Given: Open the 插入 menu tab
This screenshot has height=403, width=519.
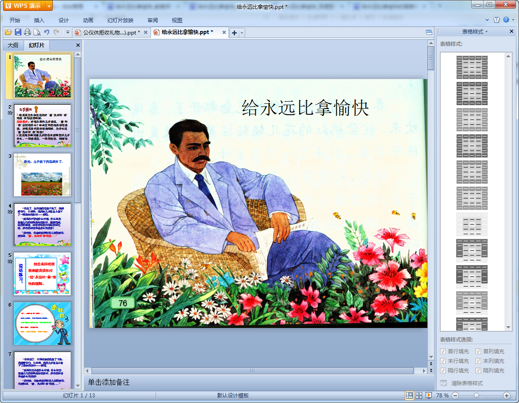Looking at the screenshot, I should 39,20.
